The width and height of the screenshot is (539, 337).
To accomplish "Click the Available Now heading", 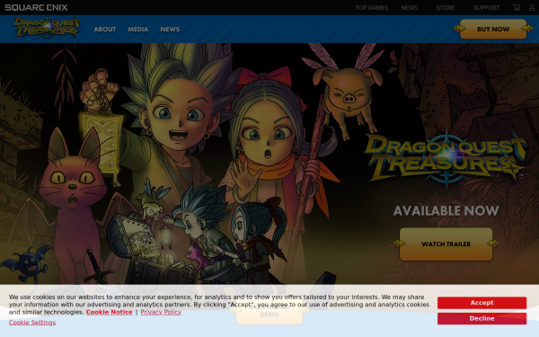I will coord(446,211).
